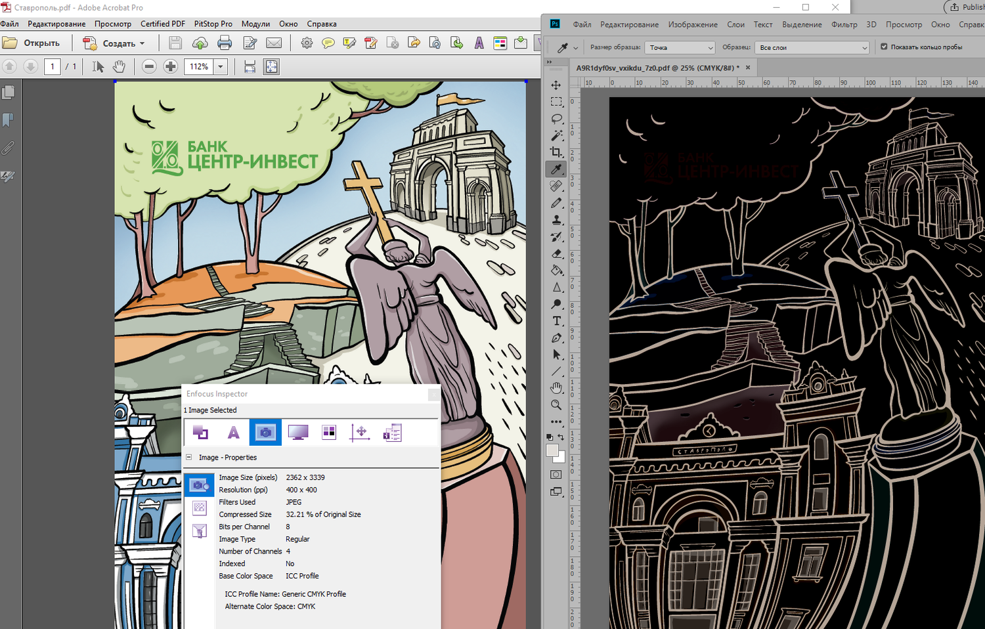Select the Eyedropper tool in Photoshop's tool panel
Screen dimensions: 985x629
click(x=556, y=169)
